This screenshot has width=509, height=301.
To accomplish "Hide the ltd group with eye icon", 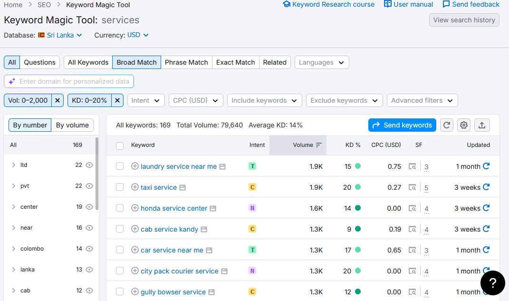I will pos(89,165).
